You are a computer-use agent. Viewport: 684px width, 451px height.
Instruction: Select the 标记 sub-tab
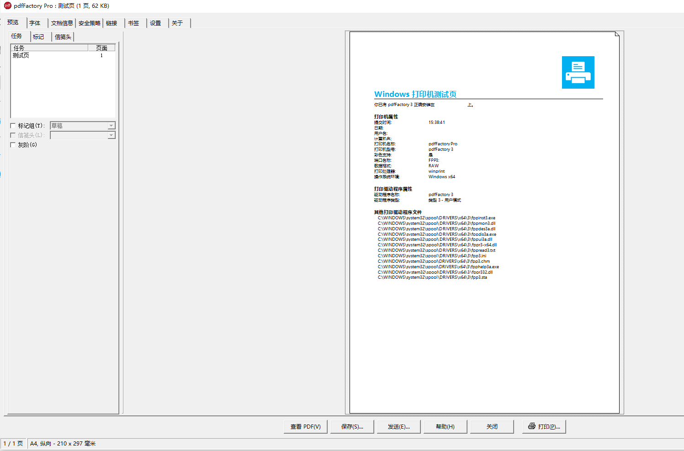(39, 37)
